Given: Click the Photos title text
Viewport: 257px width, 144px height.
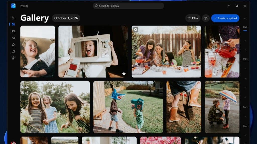Looking at the screenshot, I should click(24, 6).
